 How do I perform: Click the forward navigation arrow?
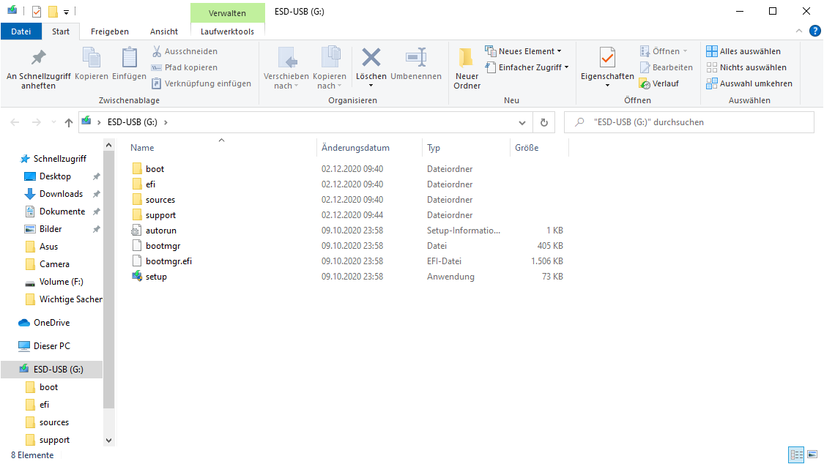(37, 122)
